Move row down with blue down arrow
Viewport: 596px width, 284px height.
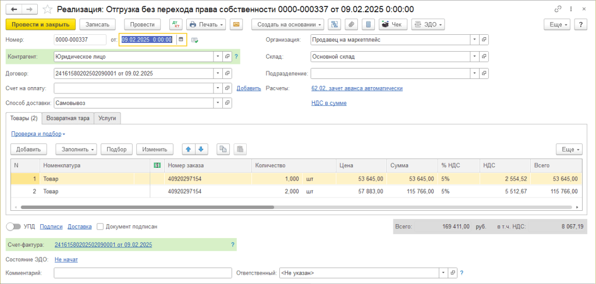200,149
